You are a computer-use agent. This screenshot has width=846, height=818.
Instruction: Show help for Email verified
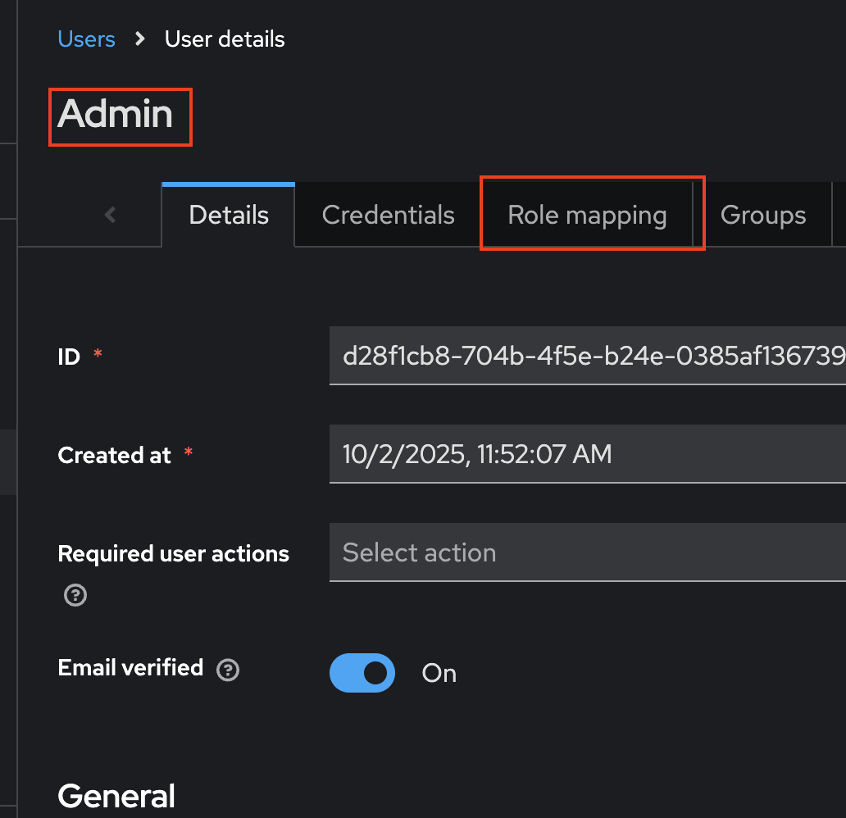tap(228, 670)
